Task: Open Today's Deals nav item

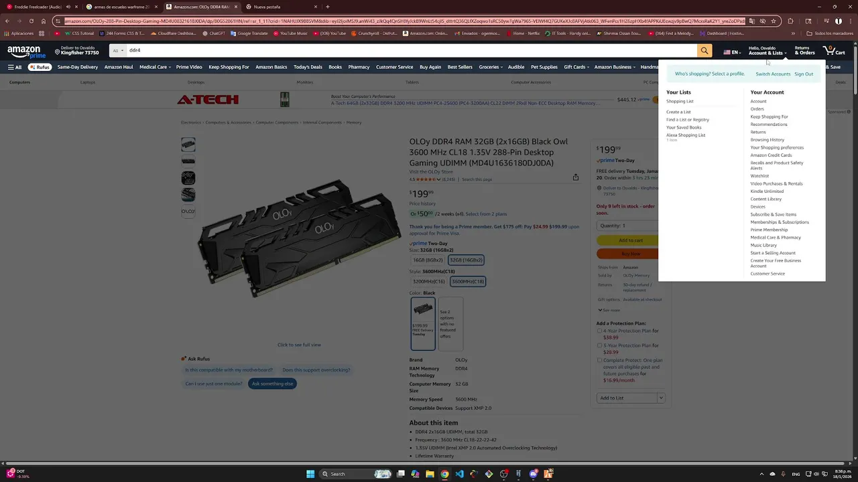Action: [308, 67]
